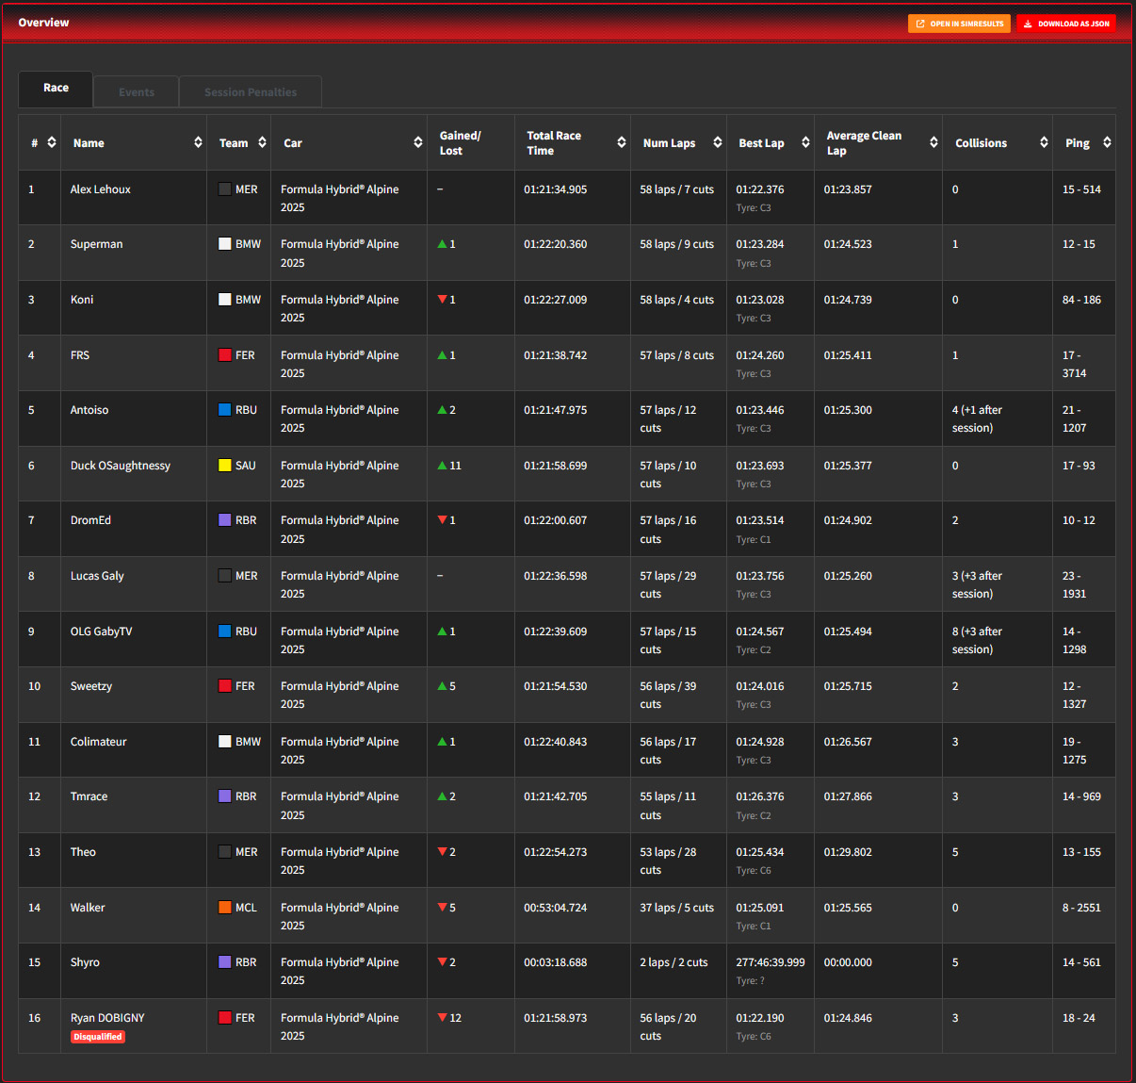Sort by Best Lap column arrows
The width and height of the screenshot is (1136, 1083).
[805, 142]
